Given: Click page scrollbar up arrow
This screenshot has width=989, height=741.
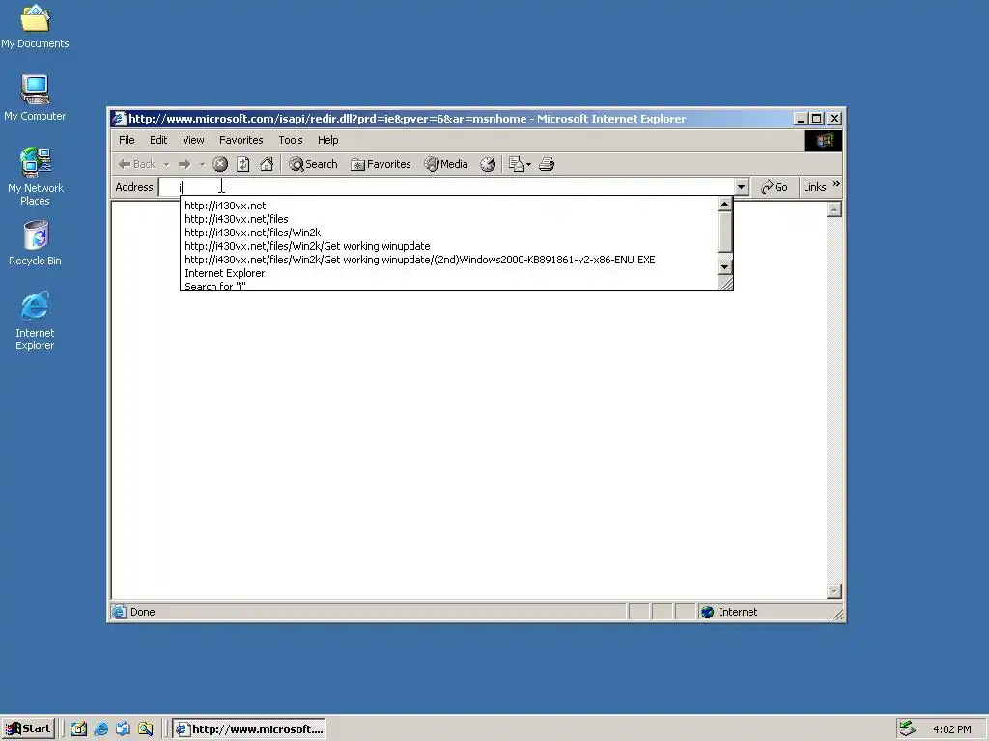Looking at the screenshot, I should (x=834, y=209).
